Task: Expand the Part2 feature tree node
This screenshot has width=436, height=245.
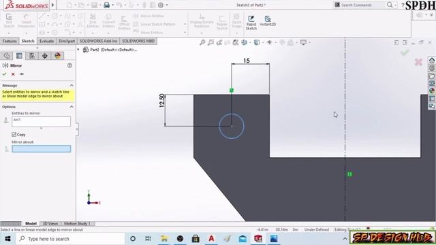Action: pyautogui.click(x=78, y=50)
